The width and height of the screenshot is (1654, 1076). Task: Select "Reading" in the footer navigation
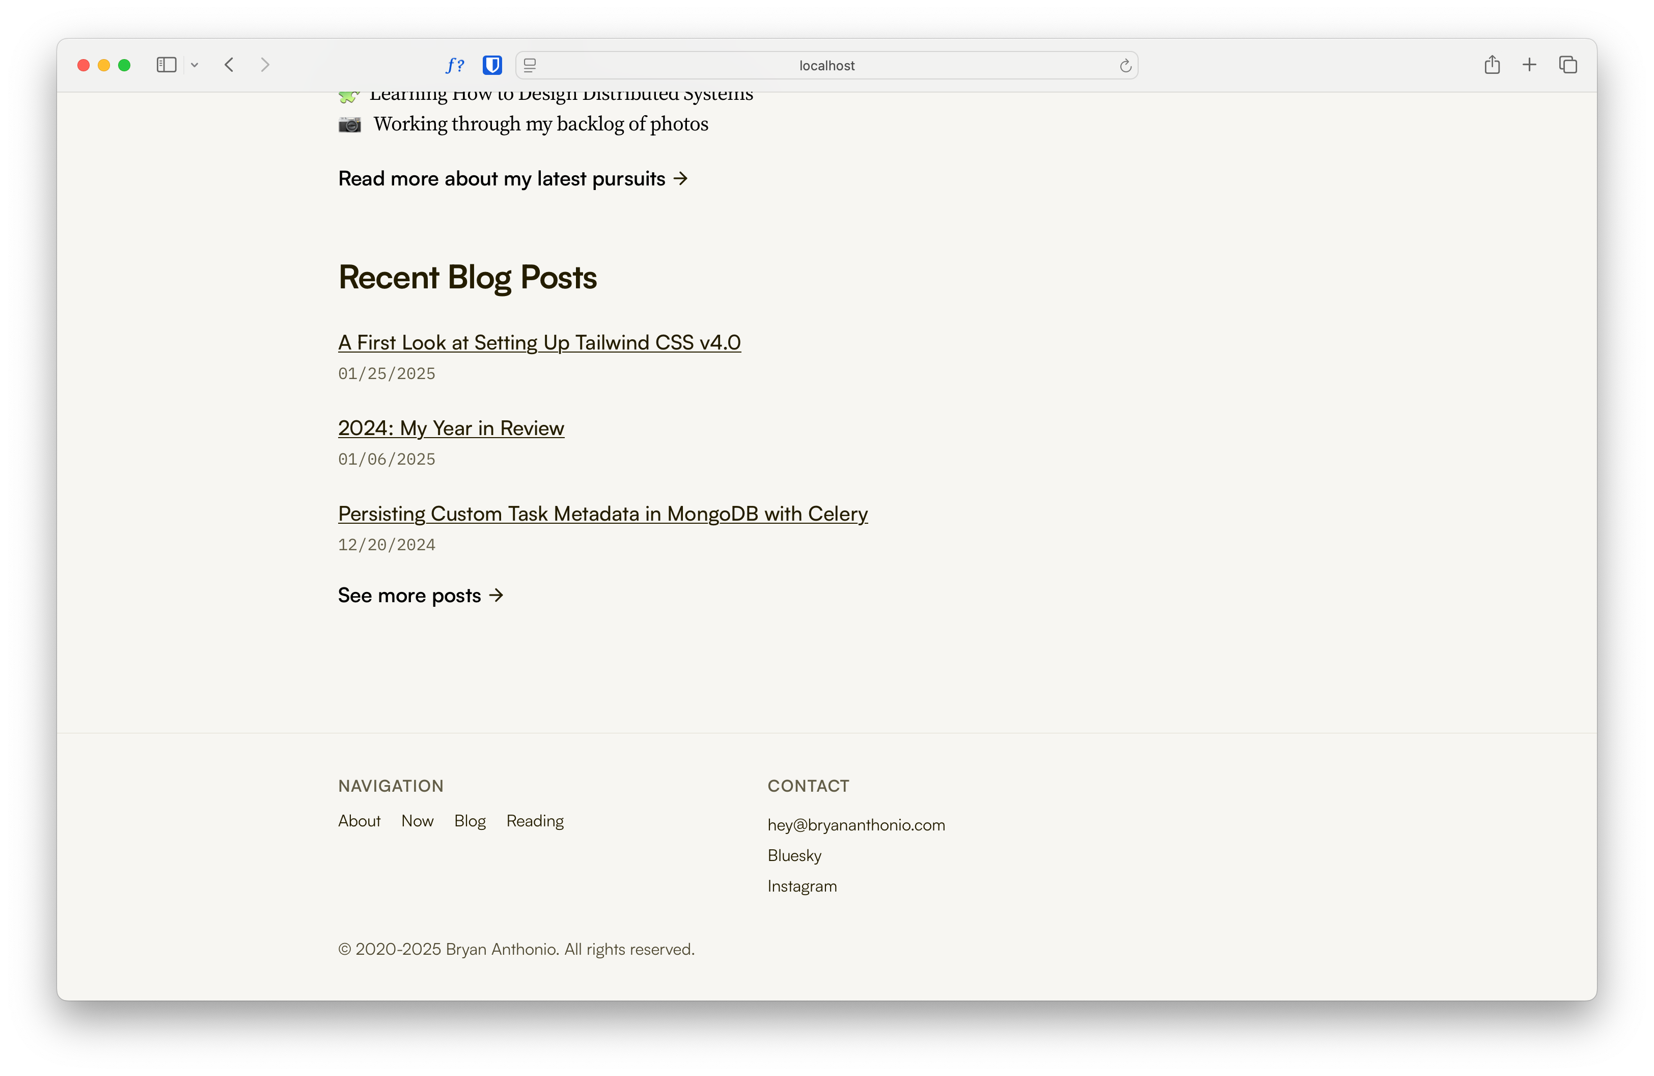534,821
